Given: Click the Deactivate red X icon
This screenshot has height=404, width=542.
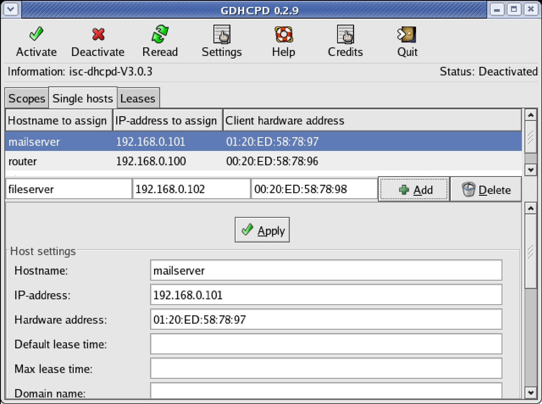Looking at the screenshot, I should (98, 34).
